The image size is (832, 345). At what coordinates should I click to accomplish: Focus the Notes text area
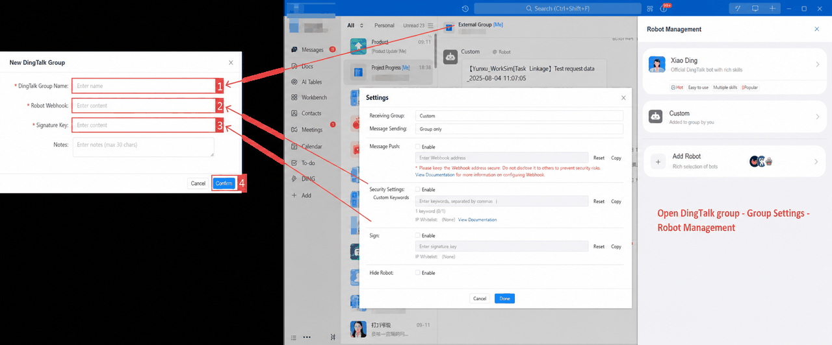click(143, 147)
